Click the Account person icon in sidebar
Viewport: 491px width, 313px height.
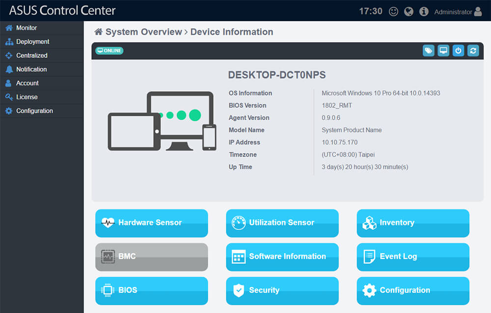(8, 83)
